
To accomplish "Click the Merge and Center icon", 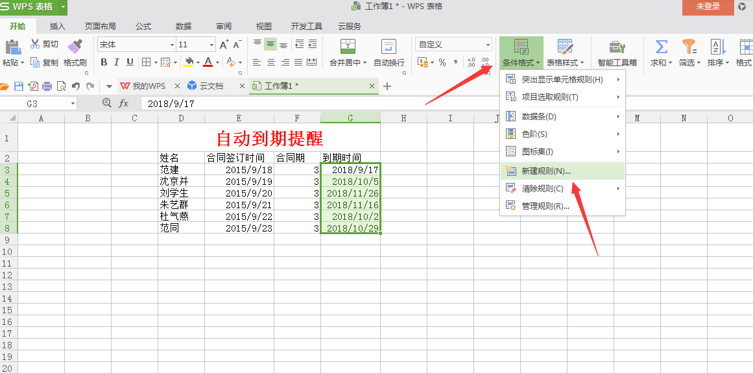I will 348,47.
